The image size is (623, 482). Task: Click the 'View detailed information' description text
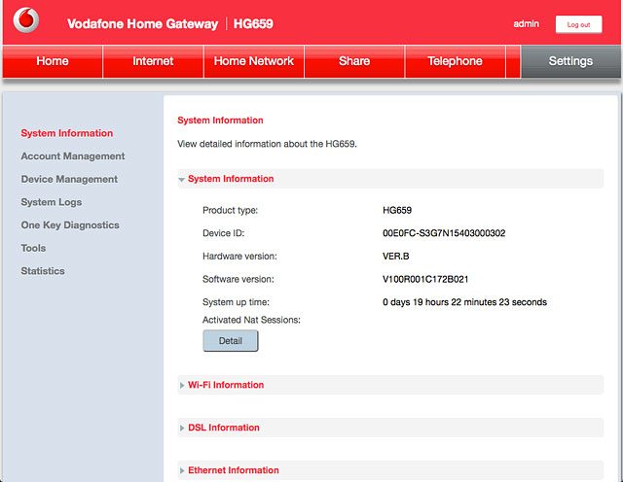pyautogui.click(x=267, y=144)
